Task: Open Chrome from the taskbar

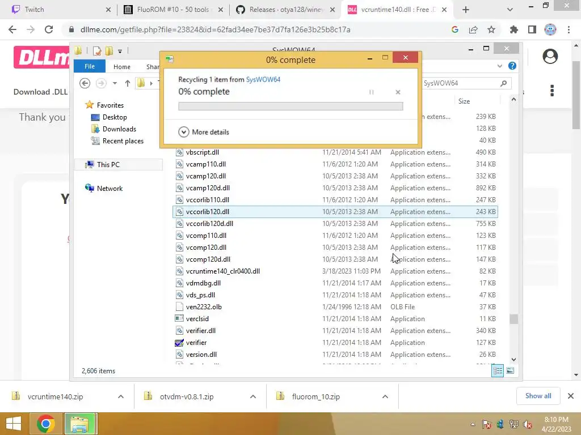Action: 46,424
